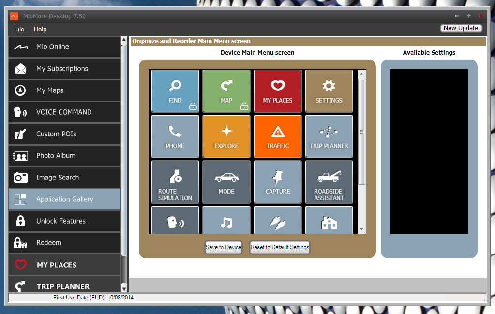Open MY PLACES sidebar section

(64, 265)
